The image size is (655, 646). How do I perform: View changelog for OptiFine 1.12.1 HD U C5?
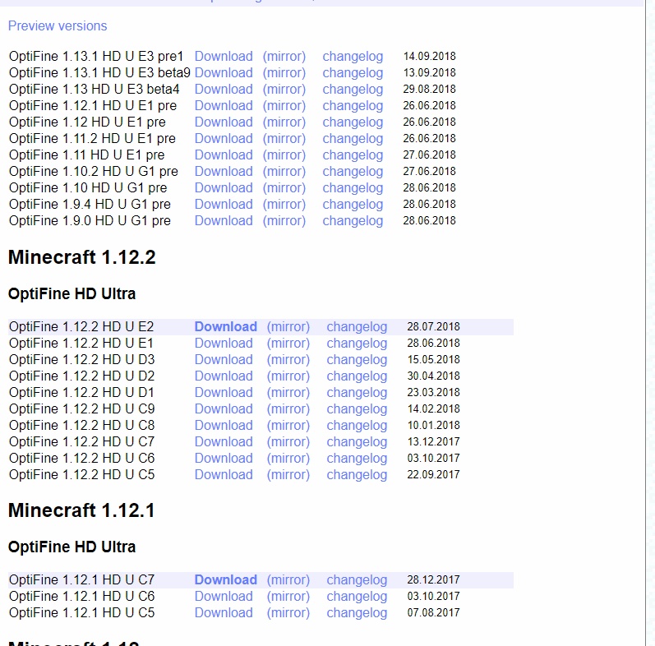pyautogui.click(x=357, y=612)
